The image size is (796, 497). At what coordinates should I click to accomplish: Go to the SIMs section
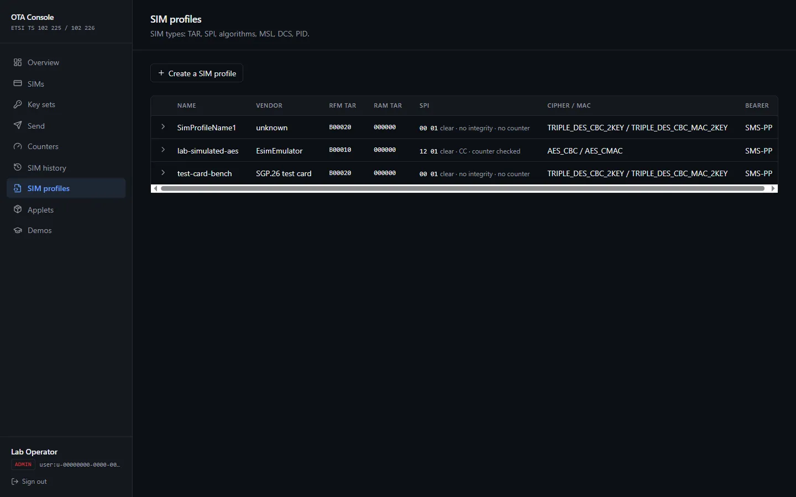[66, 83]
